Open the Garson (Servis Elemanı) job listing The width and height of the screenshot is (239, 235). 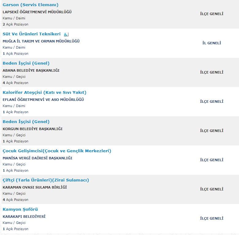tap(30, 5)
